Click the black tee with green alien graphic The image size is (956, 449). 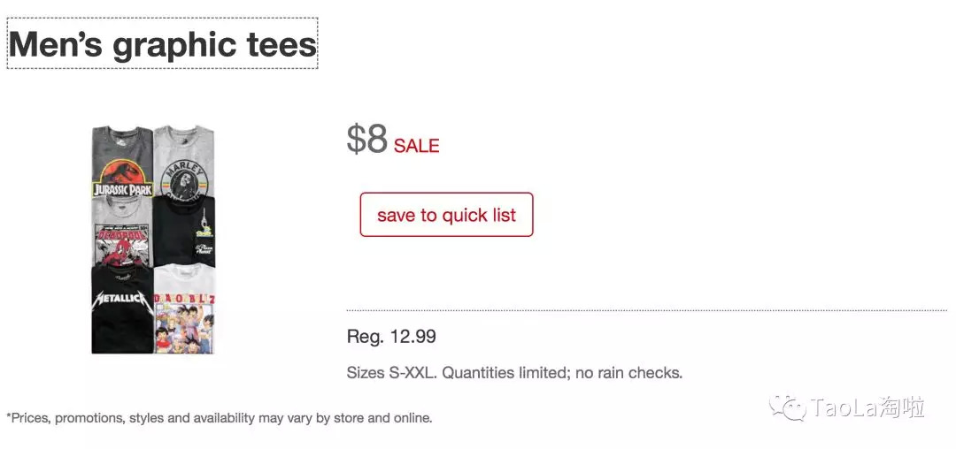coord(184,231)
